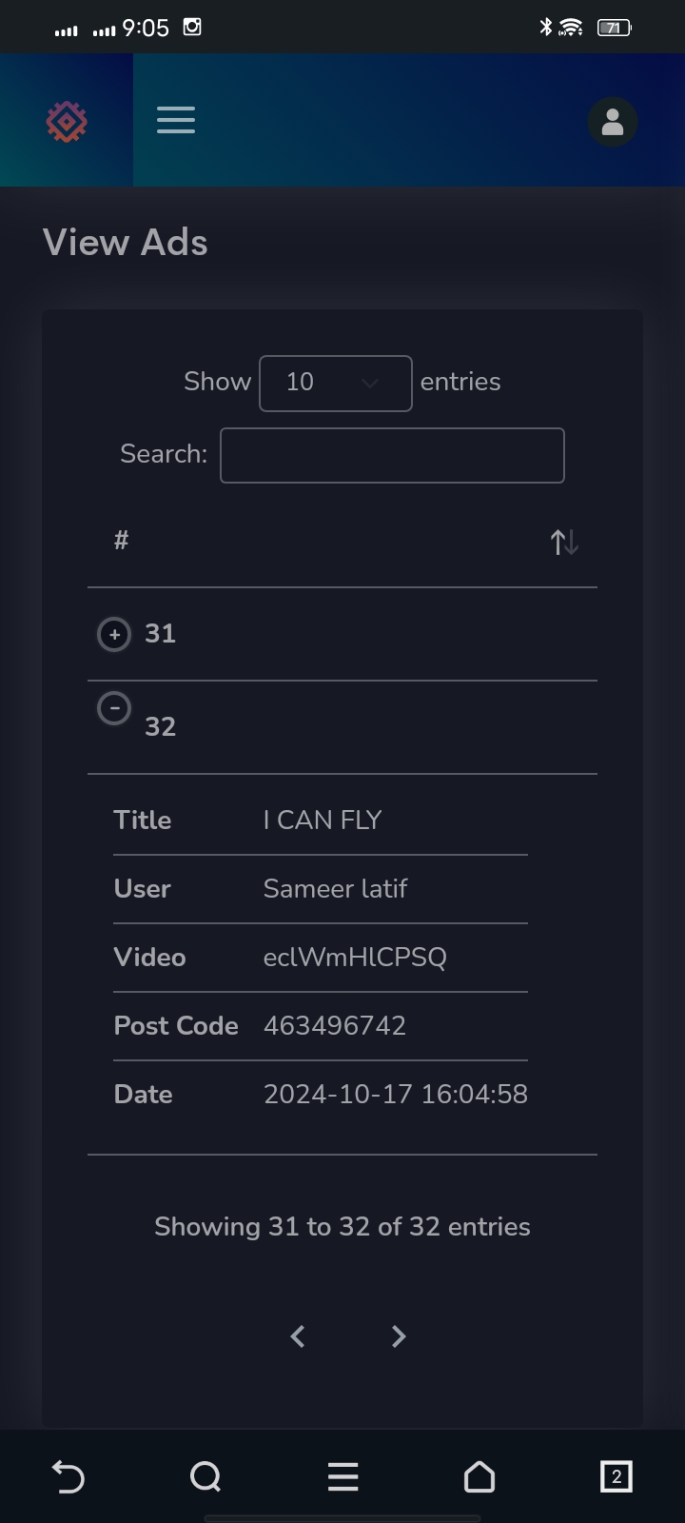
Task: Go to the next table page
Action: (399, 1336)
